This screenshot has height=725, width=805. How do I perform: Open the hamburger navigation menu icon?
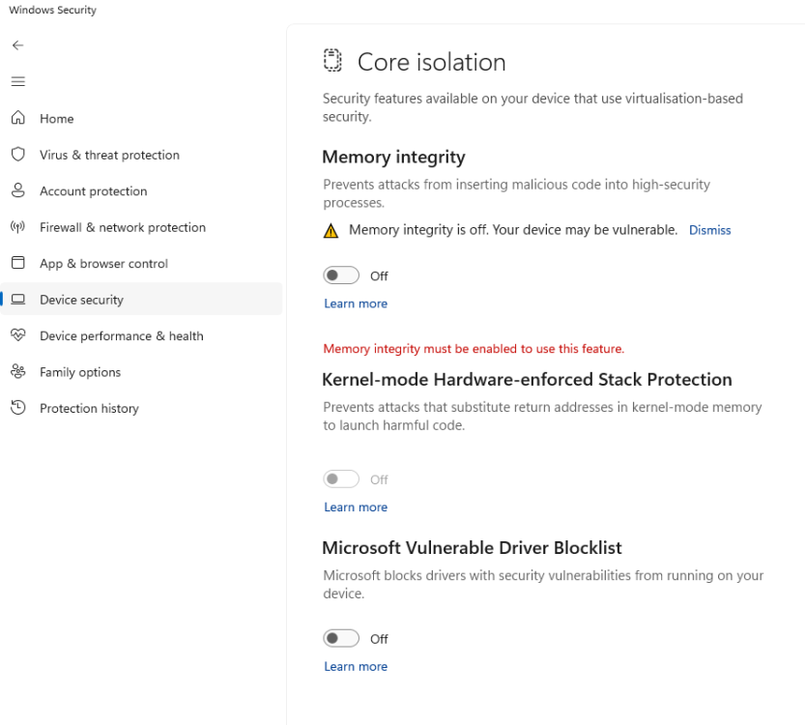point(17,81)
